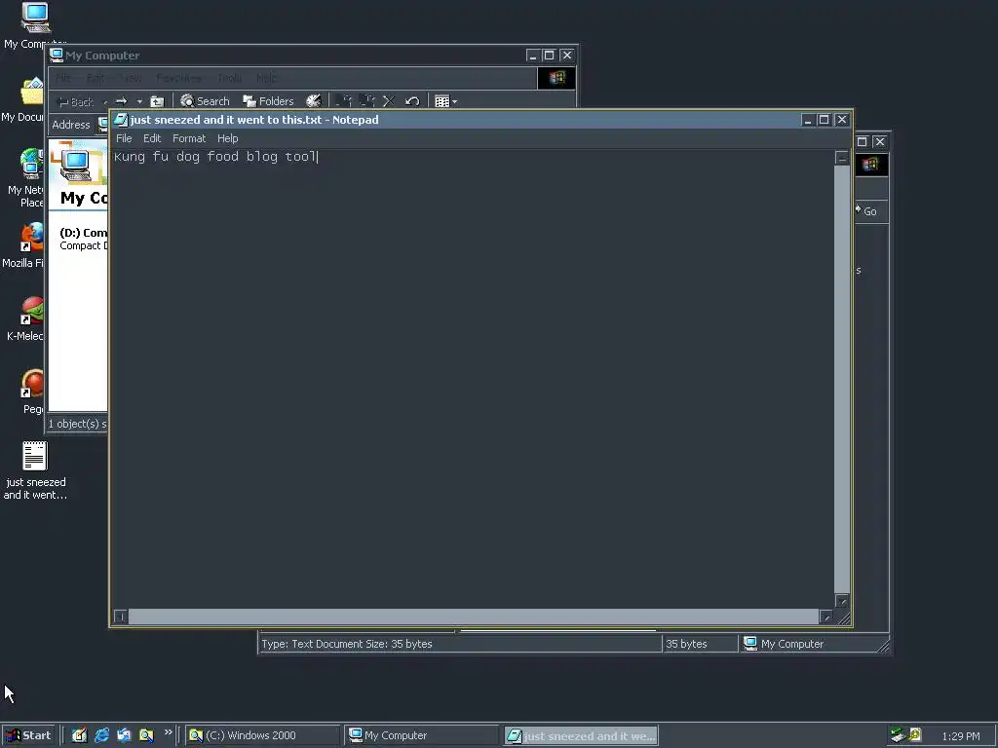Screen dimensions: 998x748
Task: Click the My Computer zone in rear status bar
Action: pos(812,644)
